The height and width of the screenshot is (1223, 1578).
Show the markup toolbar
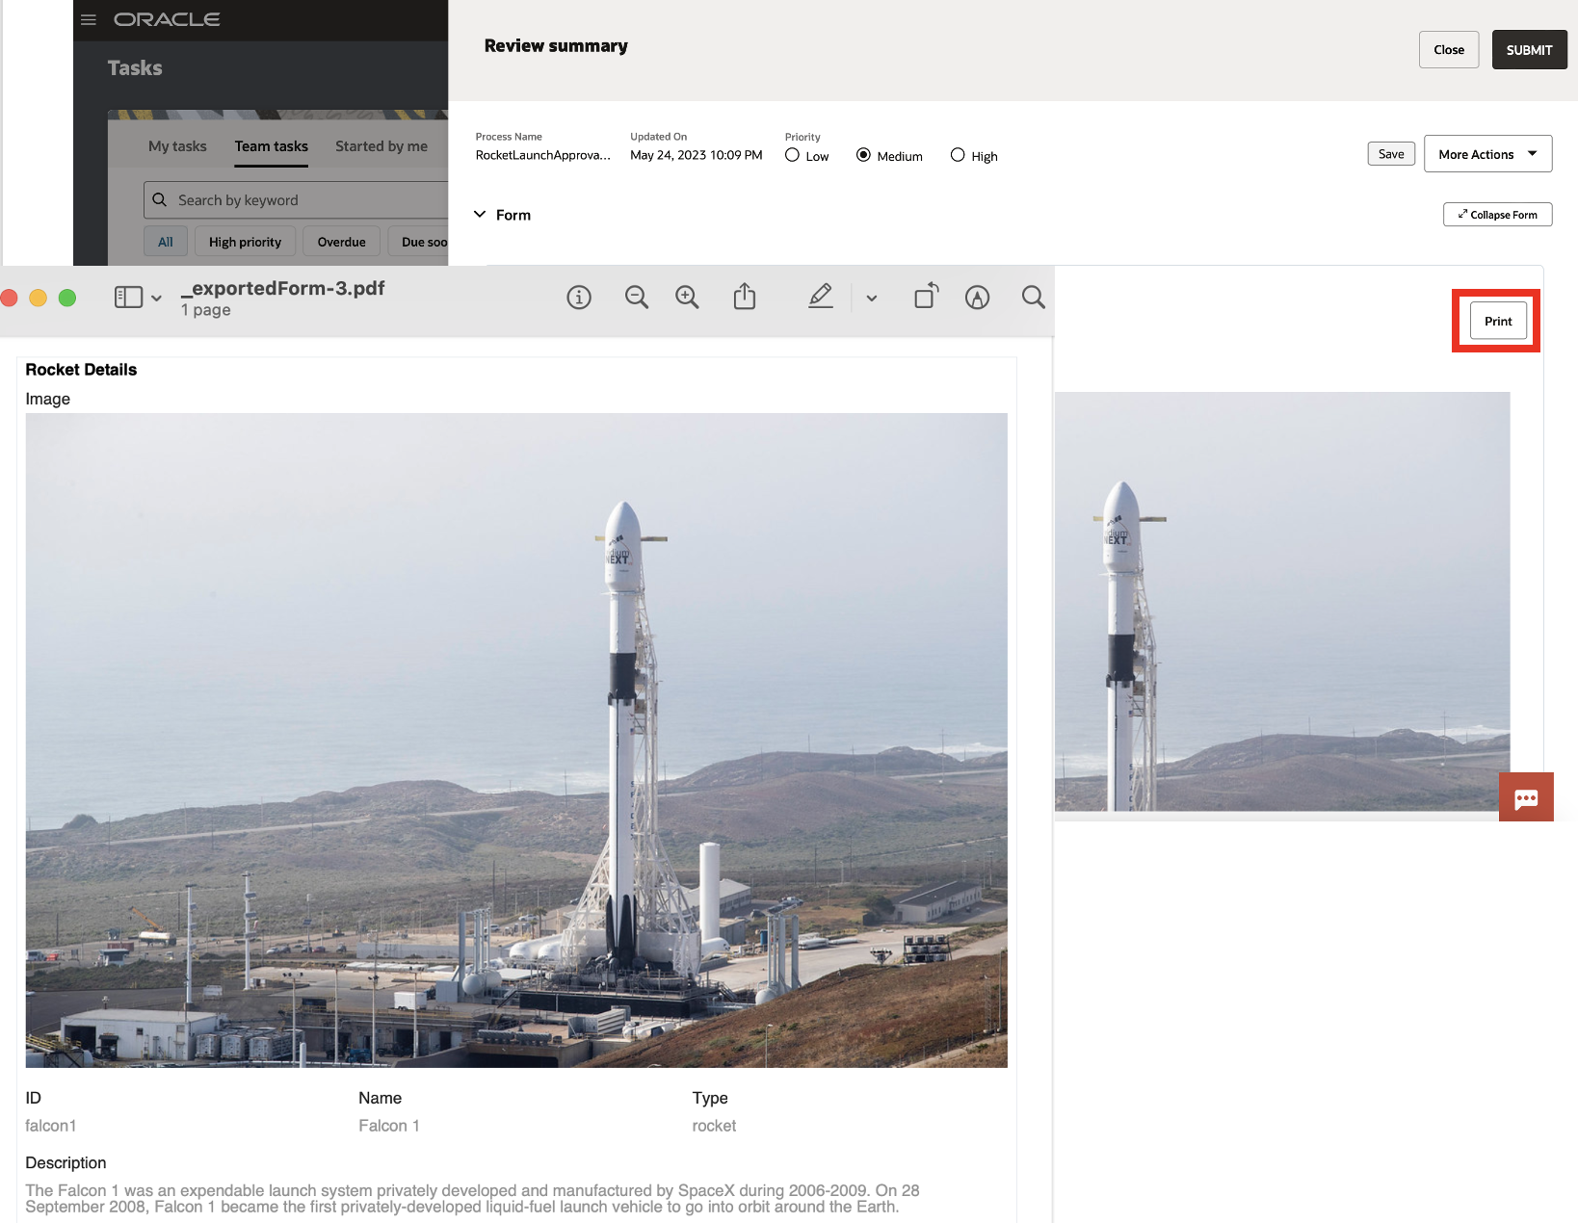click(x=978, y=298)
